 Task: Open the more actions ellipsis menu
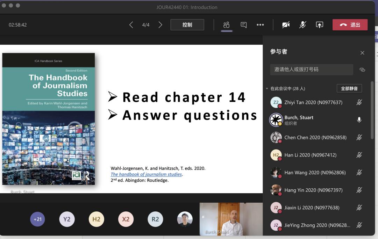click(x=260, y=25)
